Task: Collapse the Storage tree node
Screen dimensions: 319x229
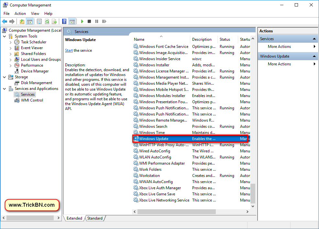Action: coord(5,77)
